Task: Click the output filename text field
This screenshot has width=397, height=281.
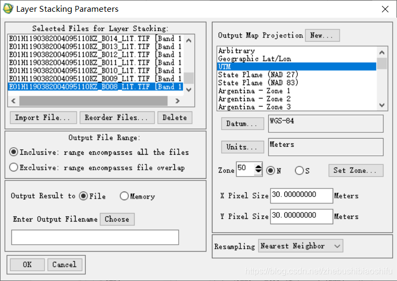Action: [x=95, y=237]
